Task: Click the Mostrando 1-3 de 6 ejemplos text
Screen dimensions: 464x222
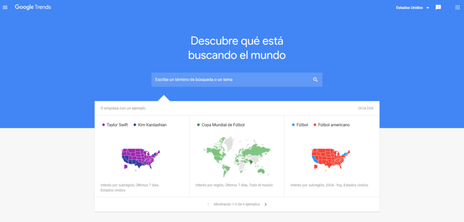Action: 237,204
